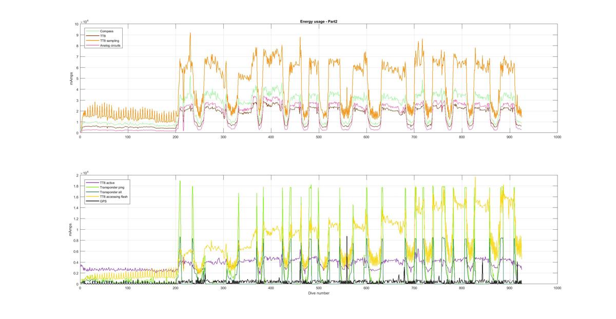Click y-axis tick "1.2" on the lower plot
616x319 pixels.
76,219
